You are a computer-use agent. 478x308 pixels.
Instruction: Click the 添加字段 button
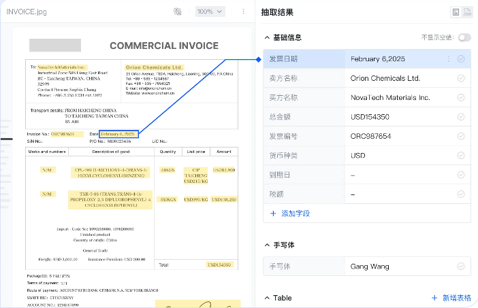[x=290, y=213]
